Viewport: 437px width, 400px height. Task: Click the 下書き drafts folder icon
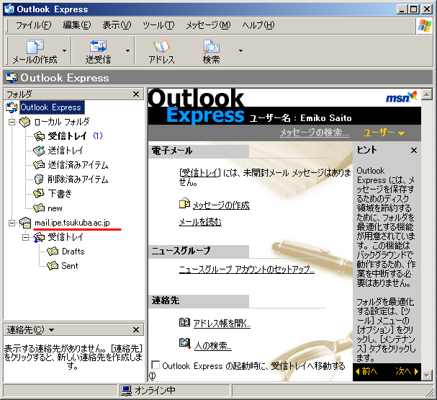coord(39,193)
